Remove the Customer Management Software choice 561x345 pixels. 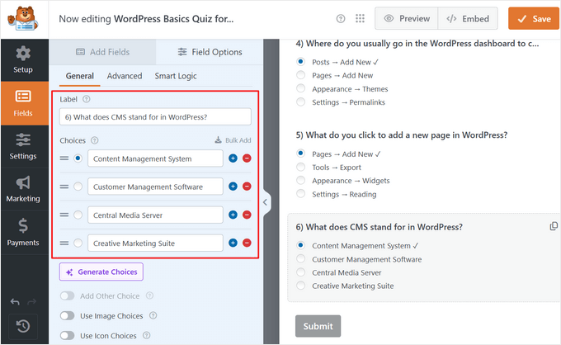click(247, 187)
